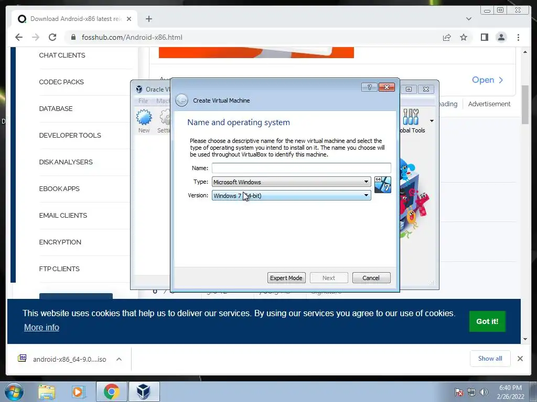Image resolution: width=537 pixels, height=402 pixels.
Task: Click the More info cookie link
Action: (41, 327)
